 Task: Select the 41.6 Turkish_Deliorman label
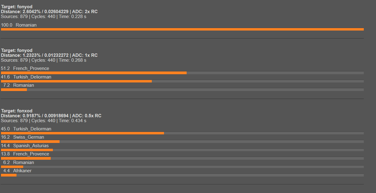26,77
